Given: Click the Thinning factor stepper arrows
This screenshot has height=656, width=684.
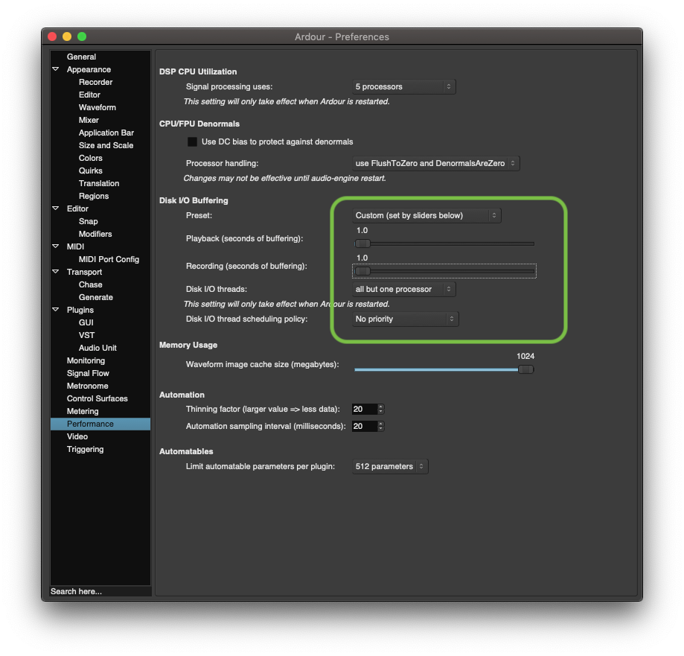Looking at the screenshot, I should pos(381,409).
